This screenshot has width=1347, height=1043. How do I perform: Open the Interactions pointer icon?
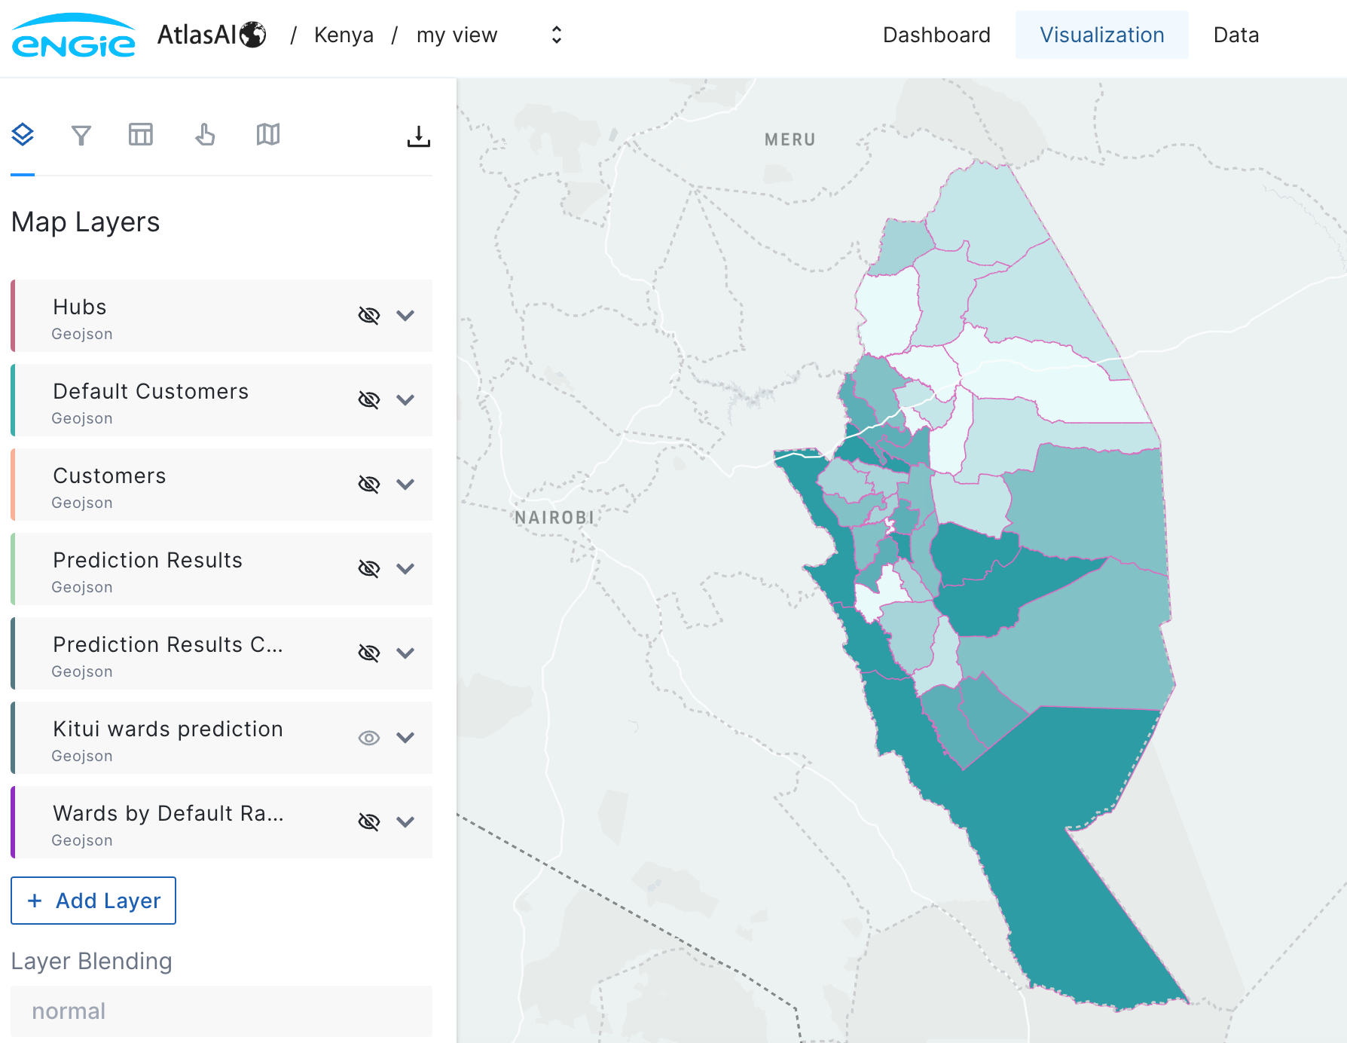tap(205, 135)
